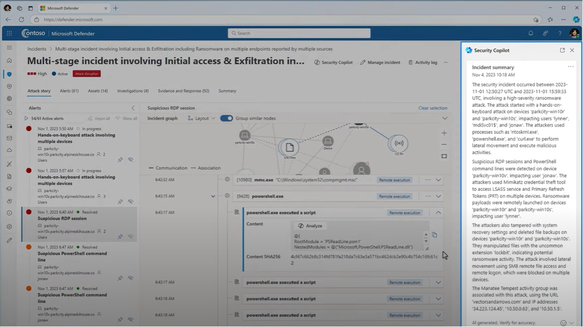Open the Layout dropdown

coord(202,118)
